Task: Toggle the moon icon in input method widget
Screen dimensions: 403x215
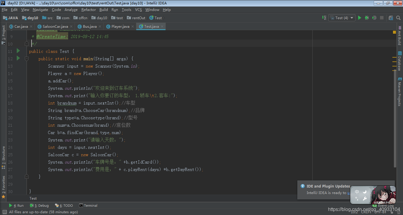Action: click(365, 192)
